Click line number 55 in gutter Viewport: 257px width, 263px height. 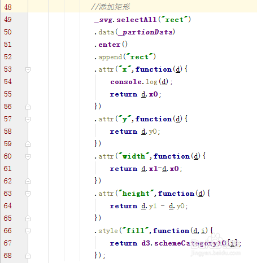8,94
